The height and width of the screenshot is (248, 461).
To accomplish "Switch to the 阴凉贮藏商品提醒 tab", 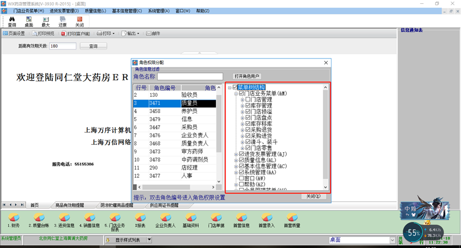I will tap(117, 205).
